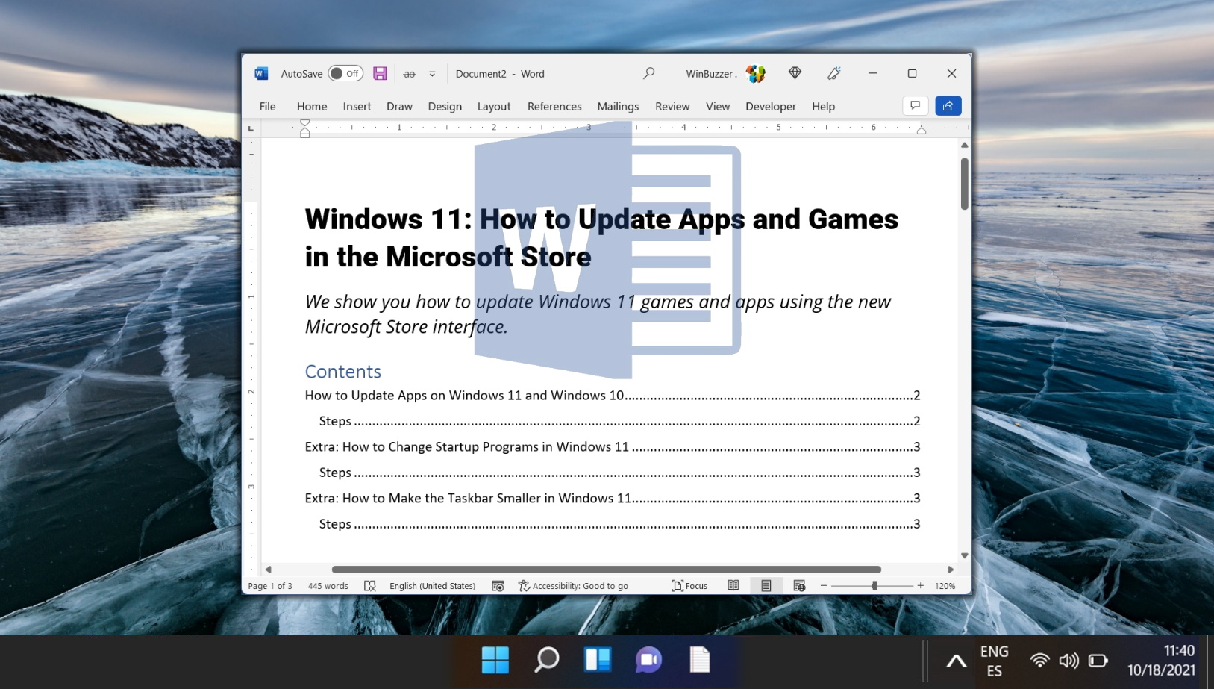Click the pen icon beside the diamond icon

click(834, 73)
